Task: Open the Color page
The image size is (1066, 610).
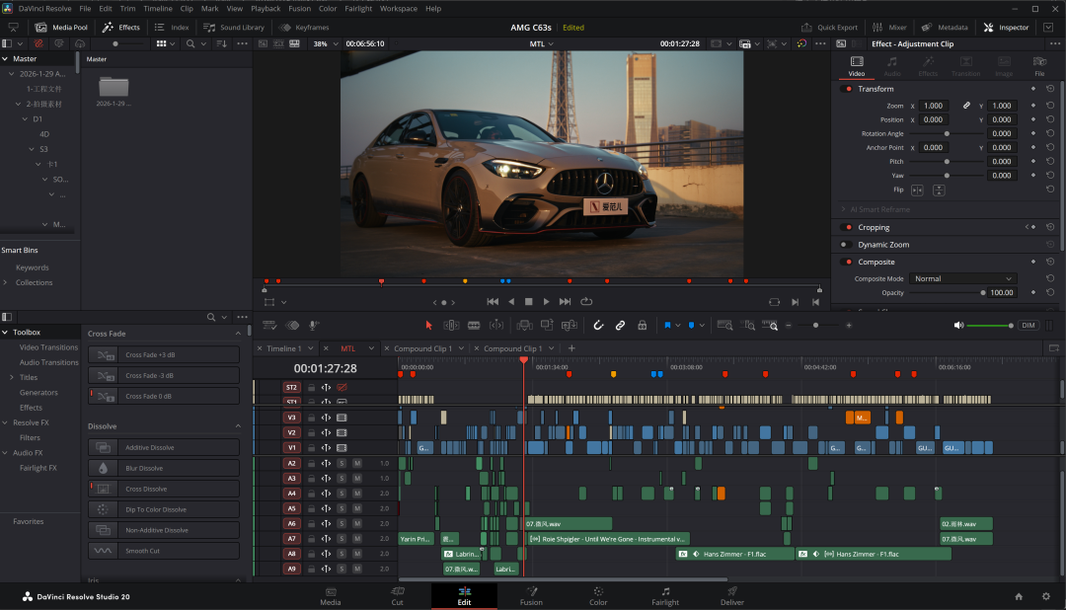Action: (598, 596)
